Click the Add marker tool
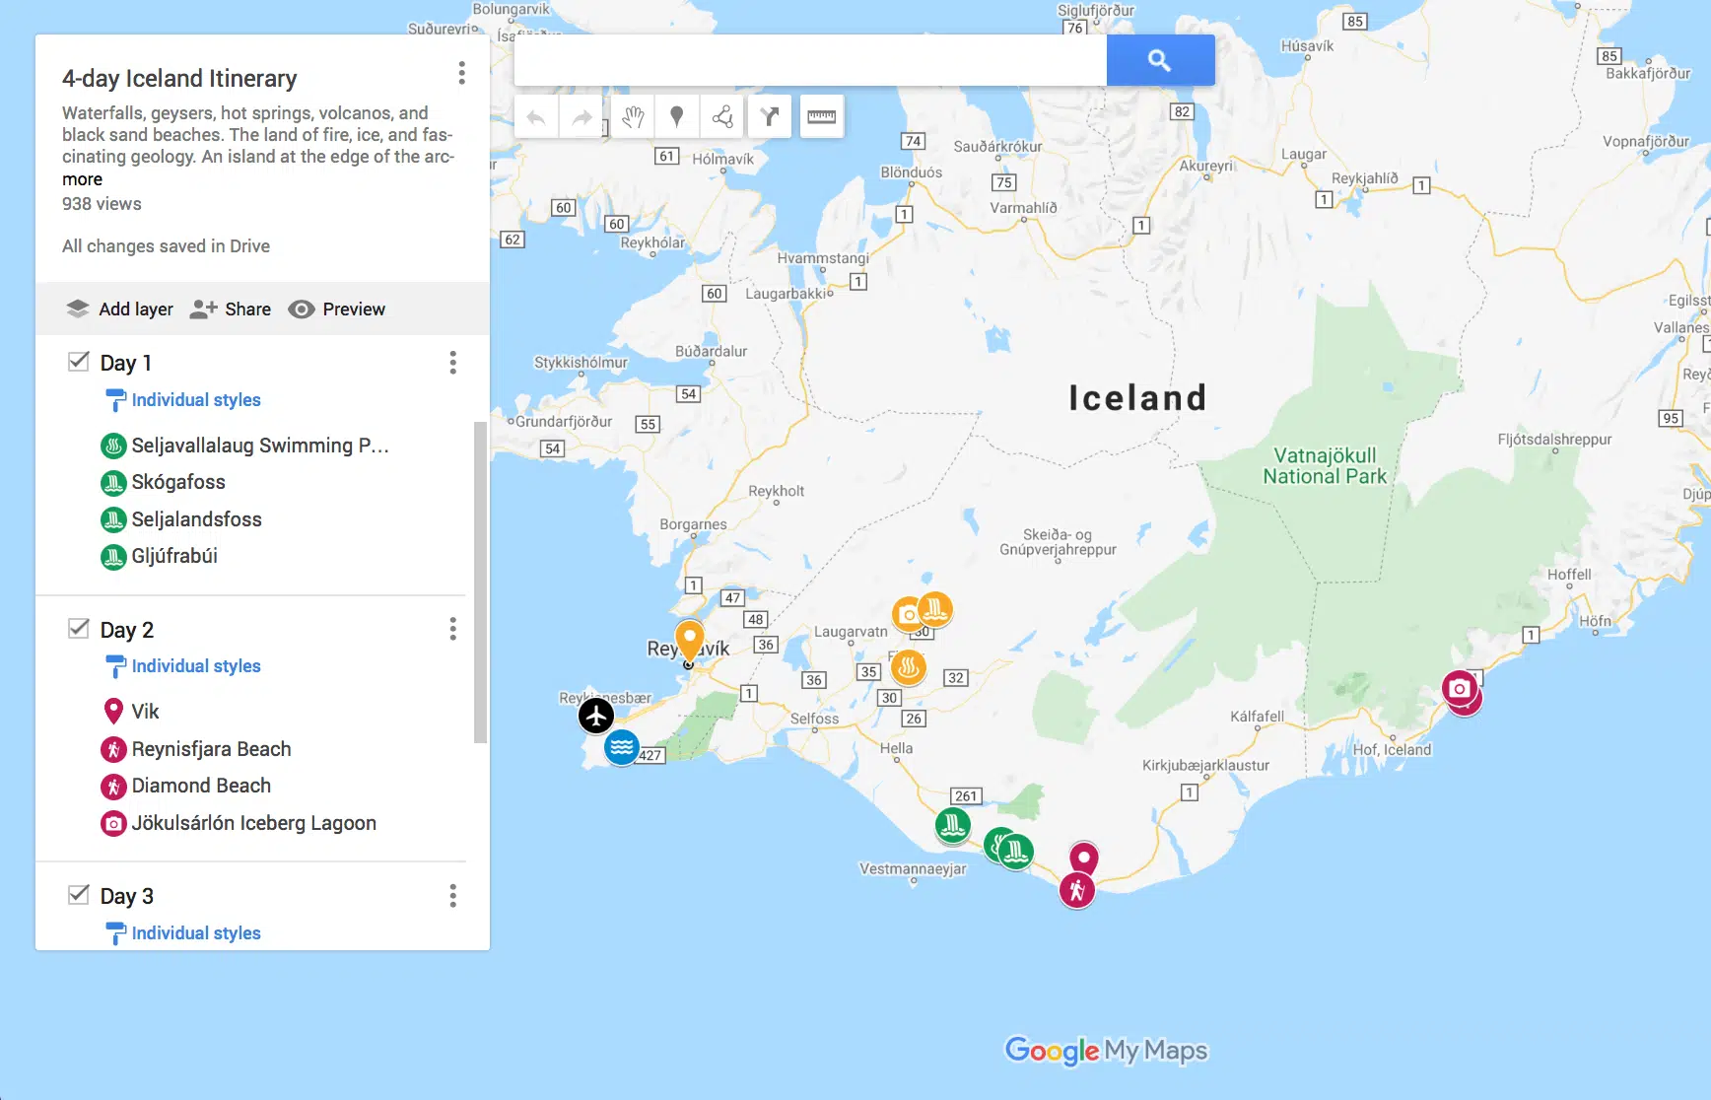Viewport: 1711px width, 1100px height. 677,117
